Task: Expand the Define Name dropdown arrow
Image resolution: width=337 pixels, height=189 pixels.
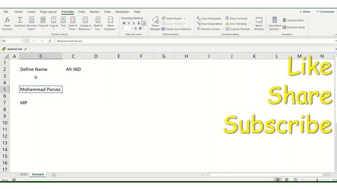Action: pos(184,18)
